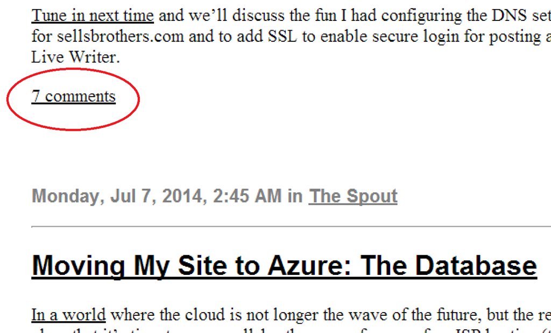Go to "The Spout" category link
Image resolution: width=551 pixels, height=333 pixels.
click(353, 196)
